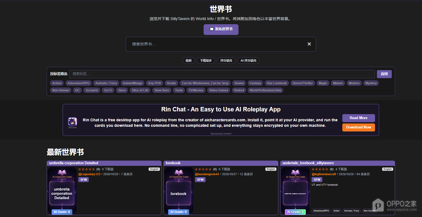Image resolution: width=422 pixels, height=217 pixels.
Task: Toggle the Fantasy filter tag
Action: click(x=255, y=83)
